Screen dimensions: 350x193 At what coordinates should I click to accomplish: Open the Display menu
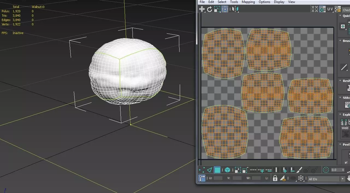tap(279, 2)
